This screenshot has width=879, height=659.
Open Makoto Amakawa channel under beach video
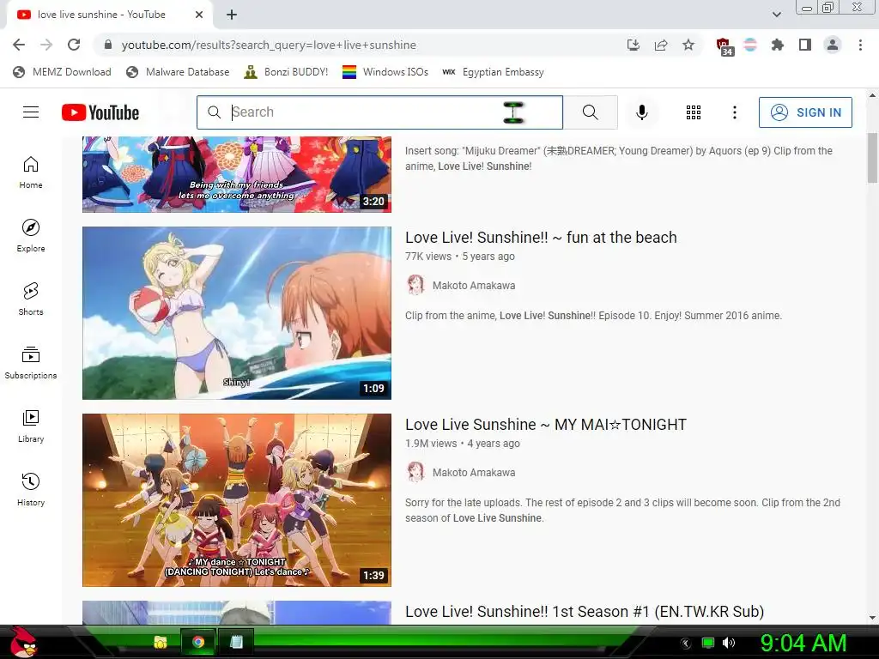pyautogui.click(x=474, y=285)
